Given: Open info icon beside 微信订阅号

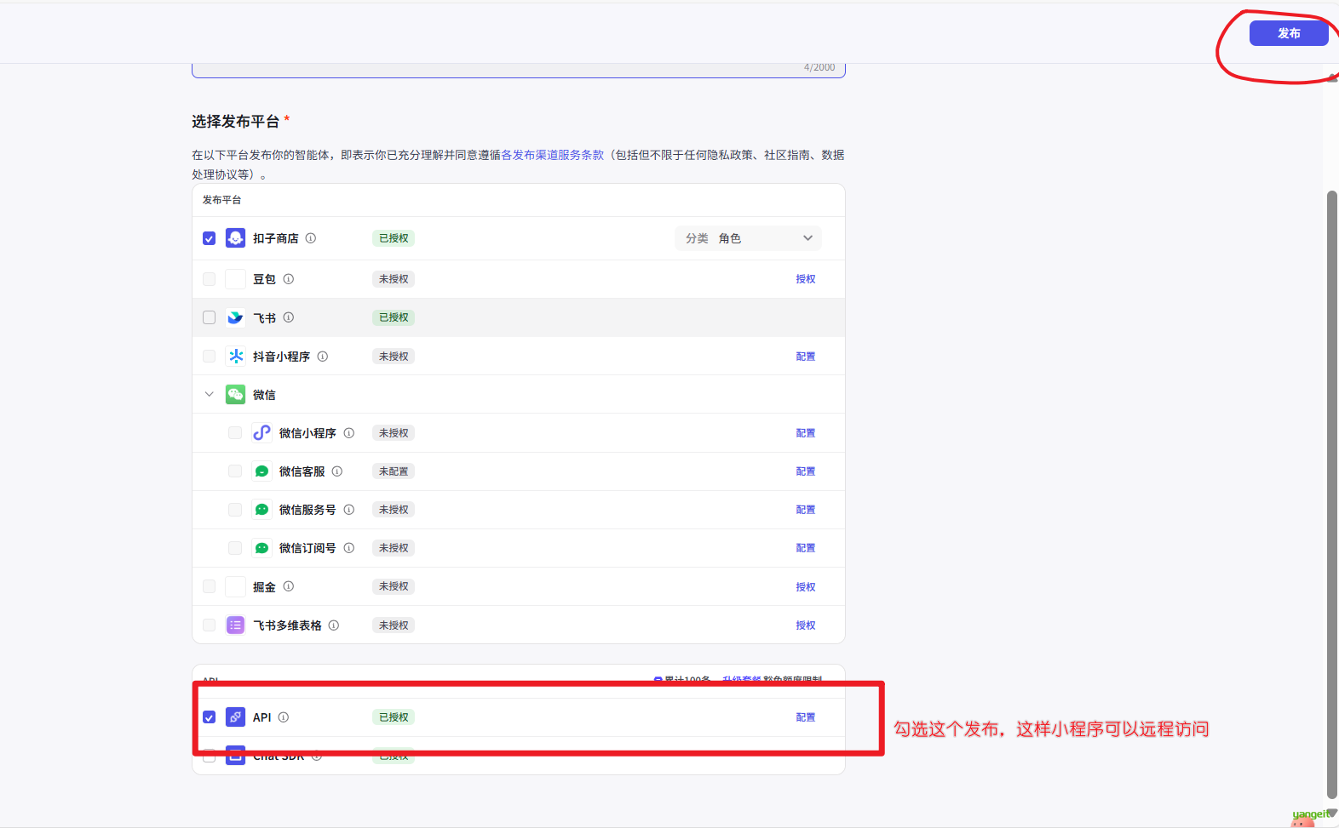Looking at the screenshot, I should [349, 548].
